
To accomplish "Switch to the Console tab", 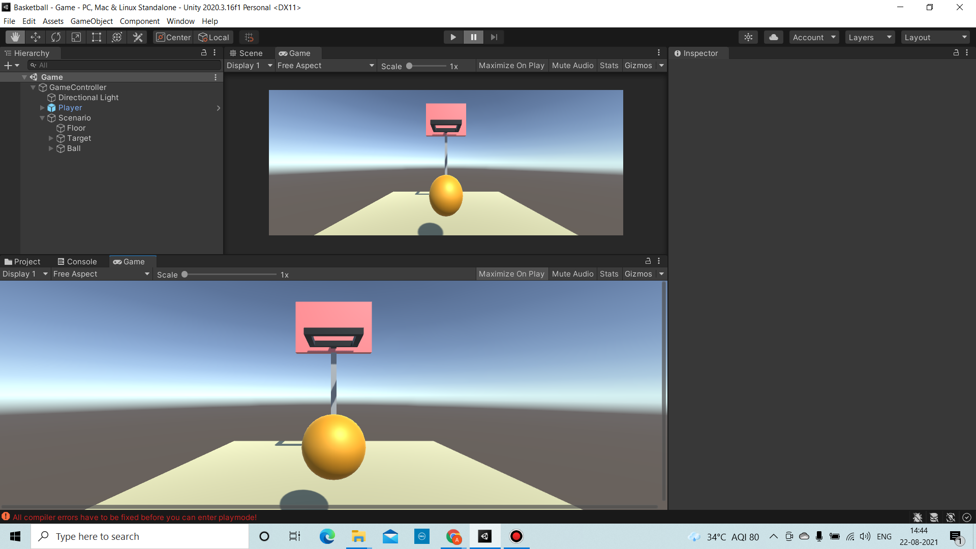I will (77, 262).
